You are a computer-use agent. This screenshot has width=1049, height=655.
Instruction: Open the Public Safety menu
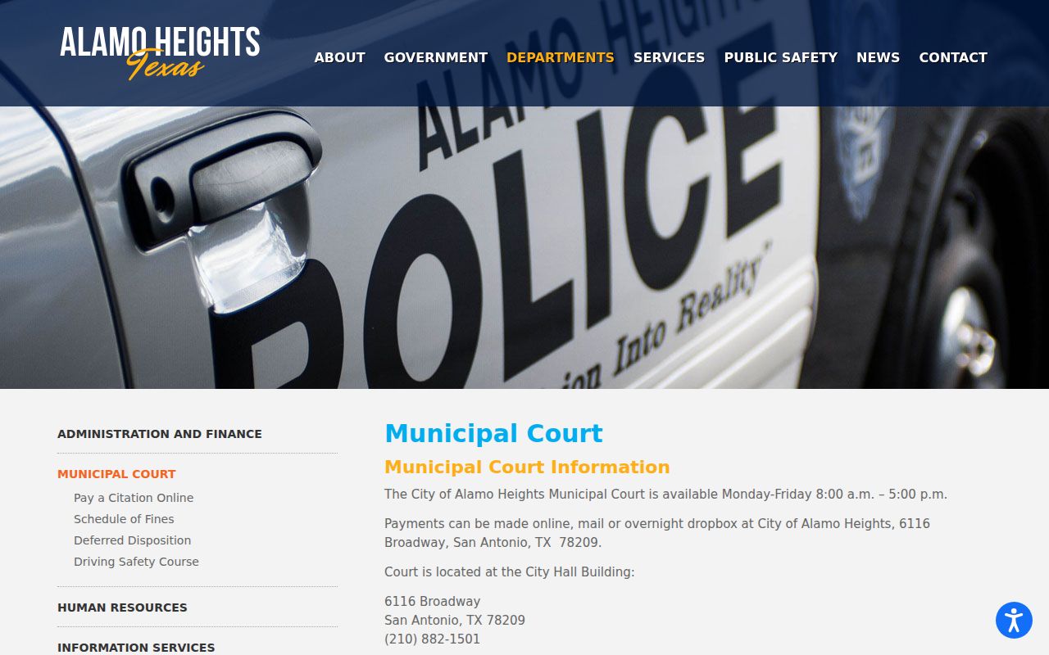pyautogui.click(x=781, y=57)
